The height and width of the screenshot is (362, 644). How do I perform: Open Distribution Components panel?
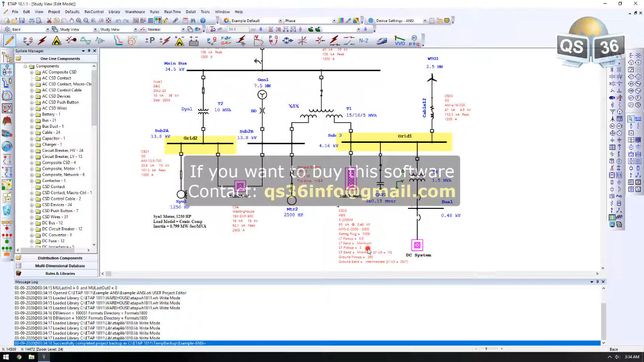click(56, 258)
